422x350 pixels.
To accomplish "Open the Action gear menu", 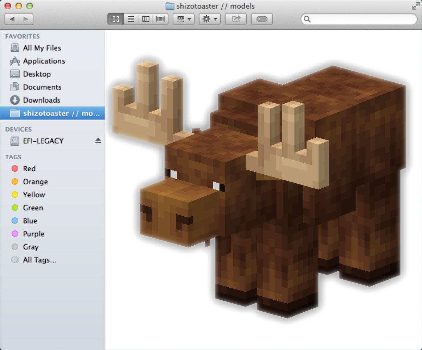I will (210, 19).
